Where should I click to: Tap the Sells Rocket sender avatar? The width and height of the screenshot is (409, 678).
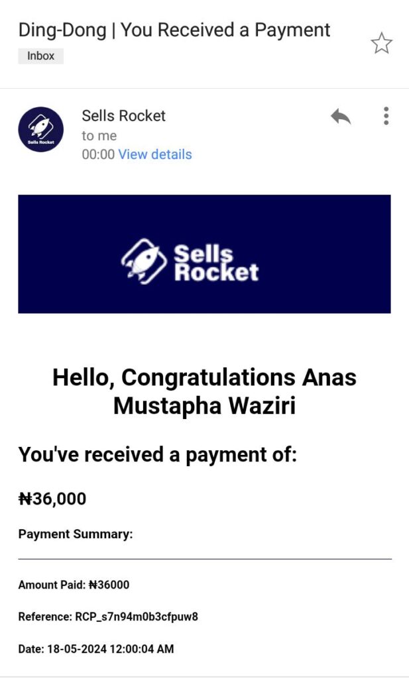click(41, 129)
